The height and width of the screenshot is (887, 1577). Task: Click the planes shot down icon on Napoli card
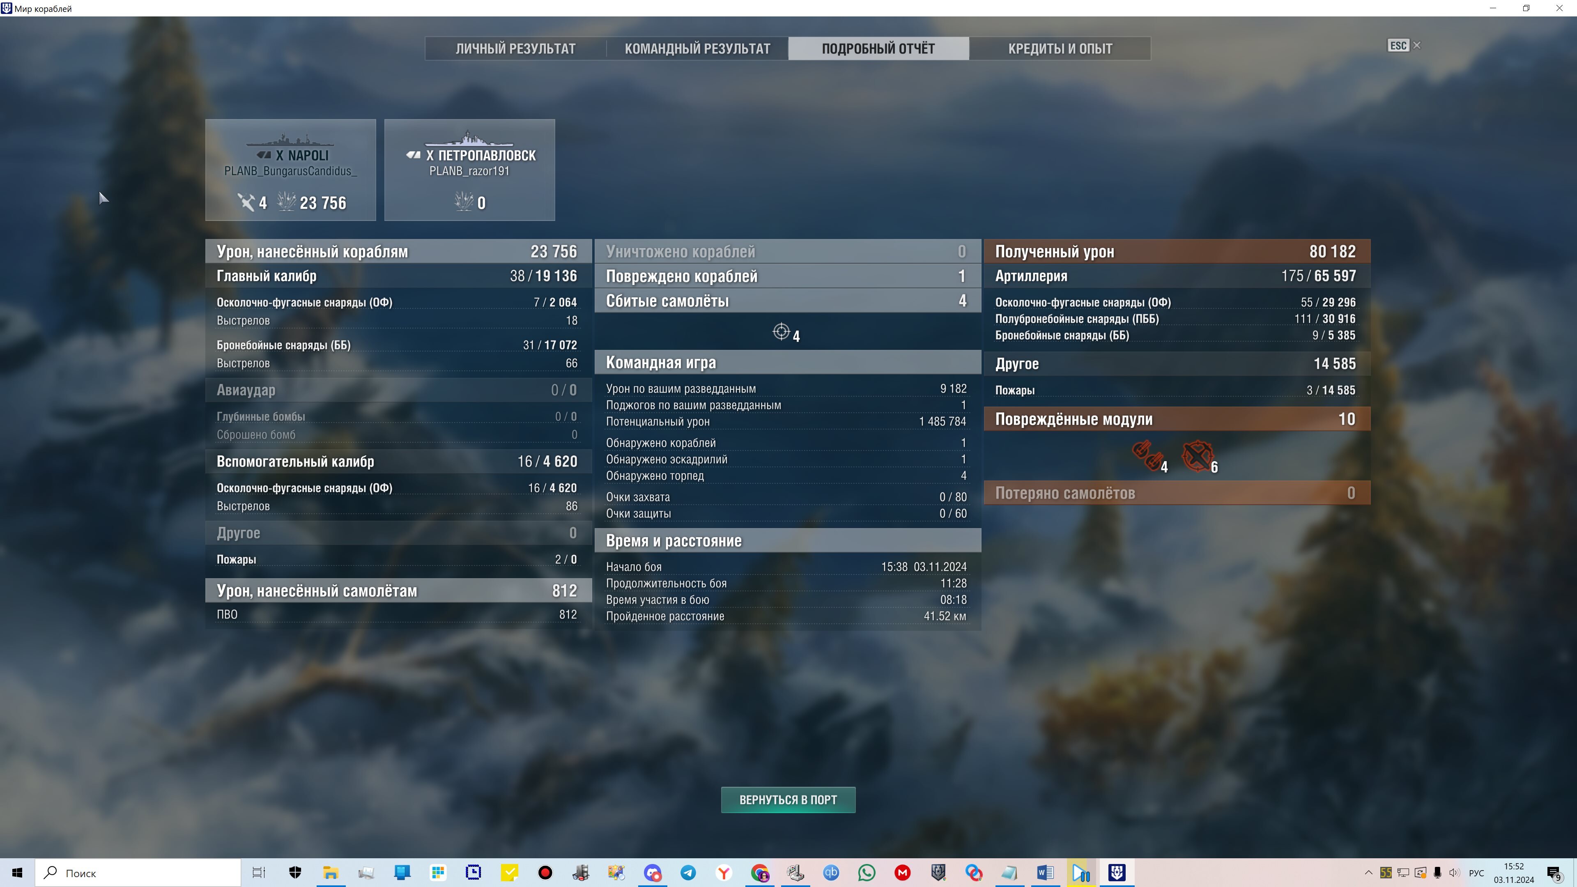click(x=246, y=202)
